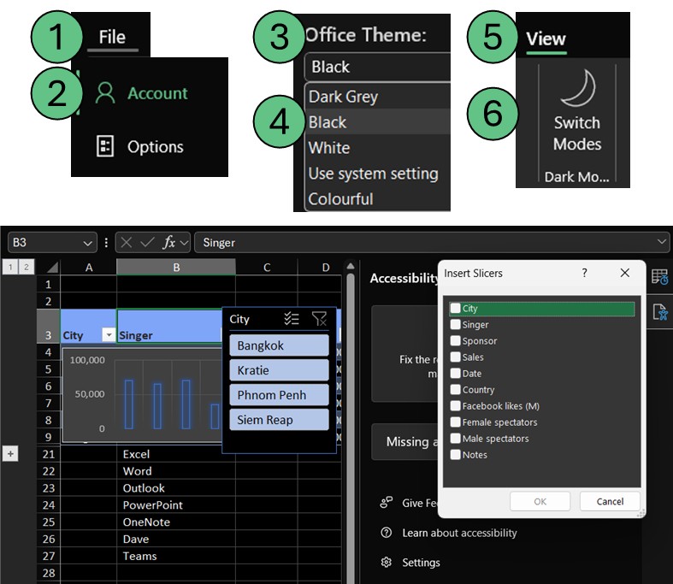
Task: Select Phnom Penh in the City slicer
Action: tap(279, 395)
